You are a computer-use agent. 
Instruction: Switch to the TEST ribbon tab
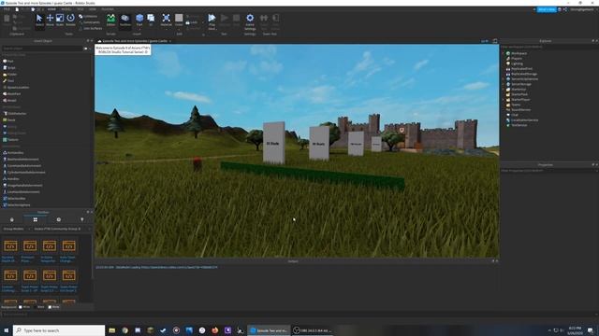(x=80, y=9)
